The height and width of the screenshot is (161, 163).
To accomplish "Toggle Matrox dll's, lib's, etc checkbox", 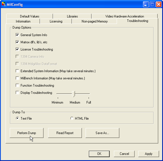I will coord(17,42).
